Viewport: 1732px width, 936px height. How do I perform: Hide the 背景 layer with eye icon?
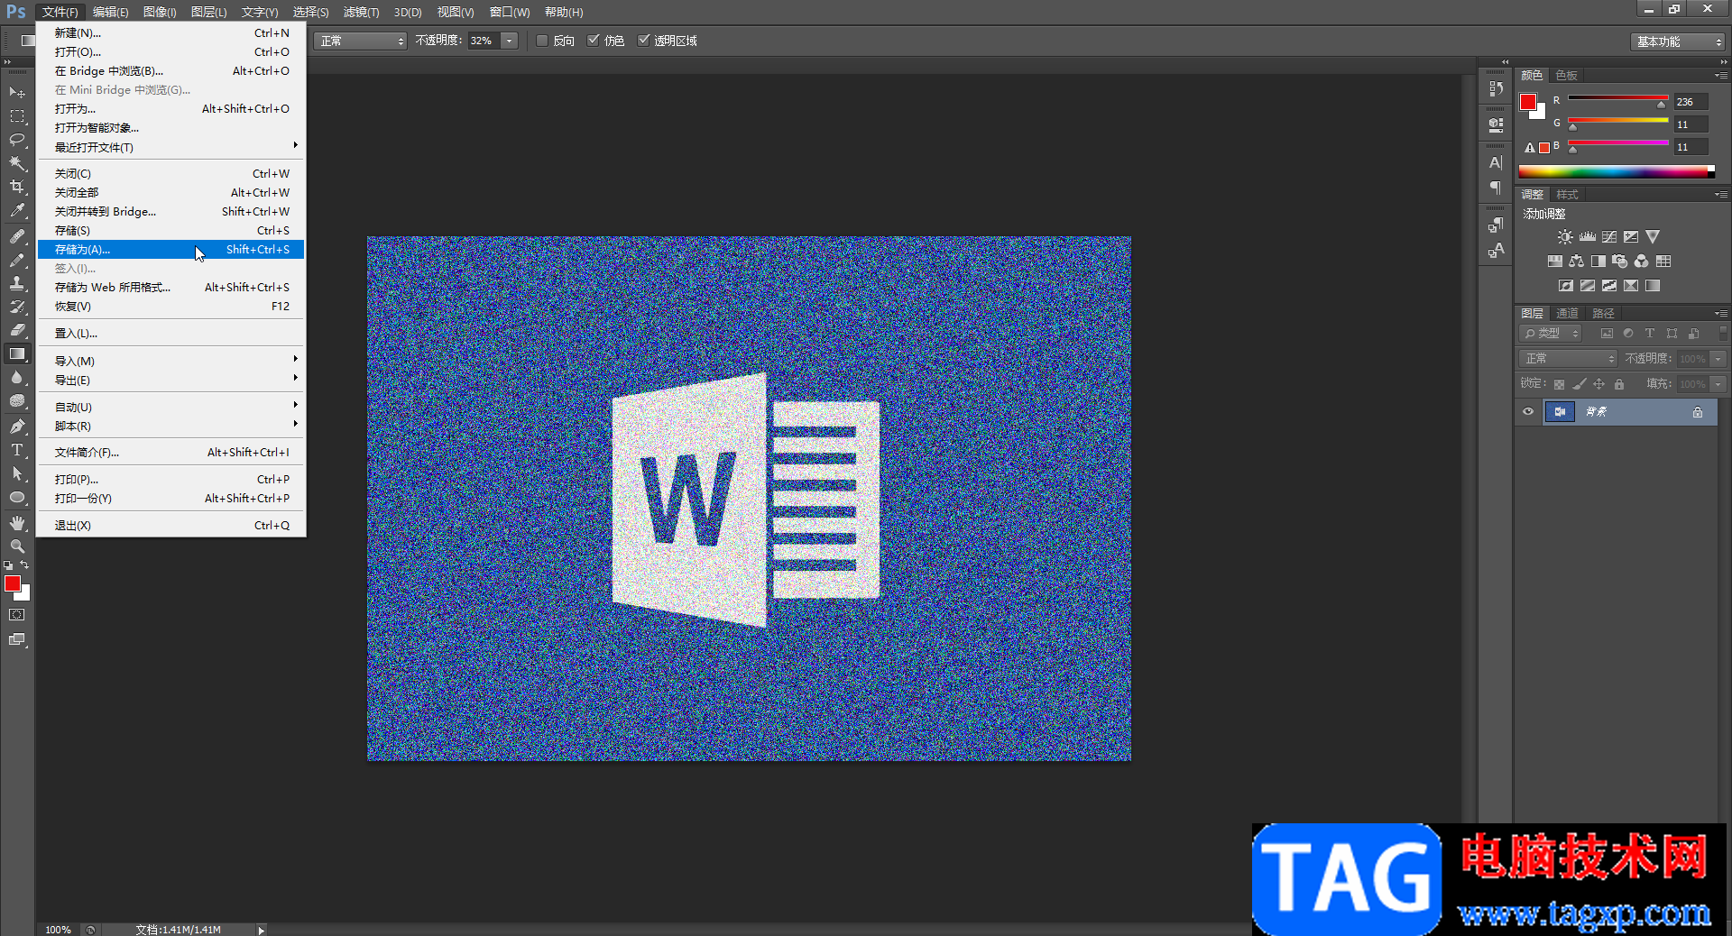tap(1528, 412)
